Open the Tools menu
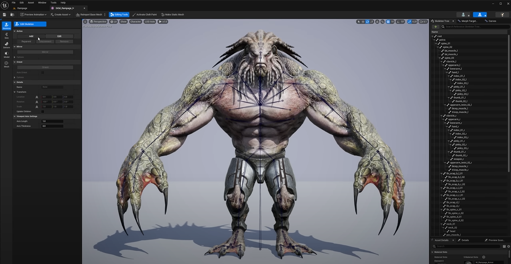Screen dimensions: 511x264 pyautogui.click(x=53, y=2)
